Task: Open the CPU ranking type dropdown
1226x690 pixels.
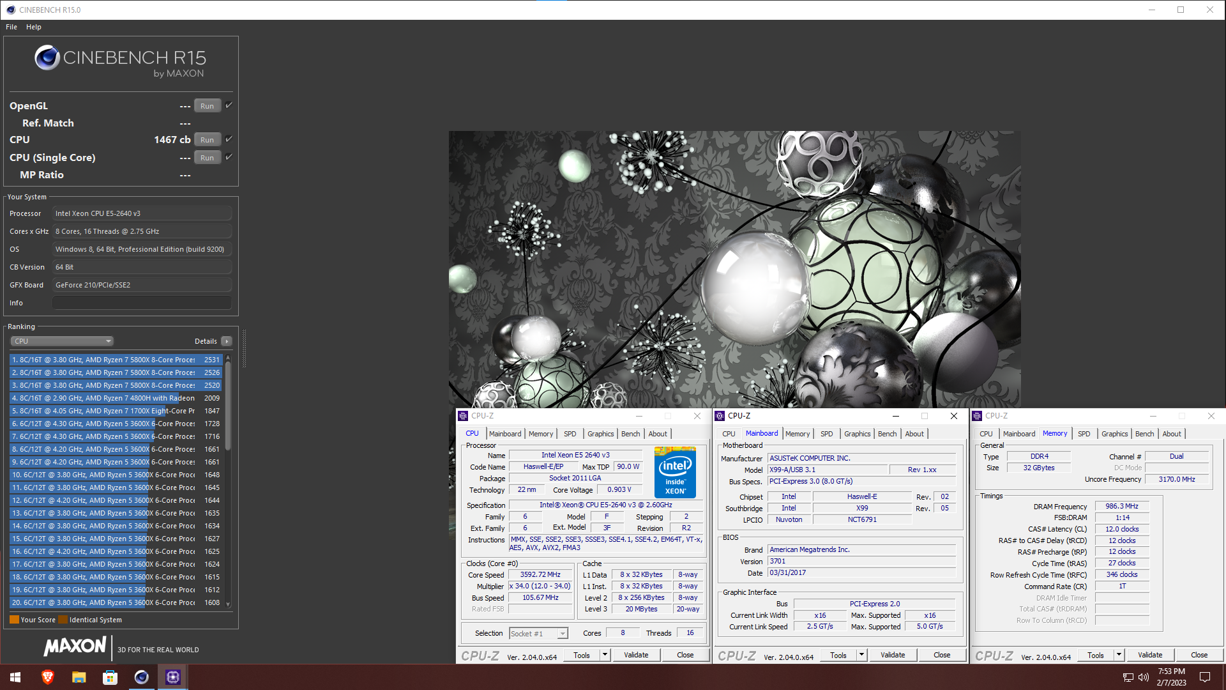Action: [62, 341]
